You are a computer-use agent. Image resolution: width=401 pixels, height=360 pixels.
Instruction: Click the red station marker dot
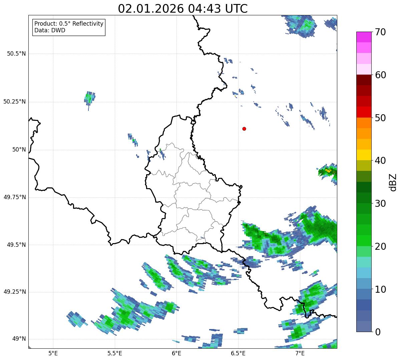pos(244,129)
